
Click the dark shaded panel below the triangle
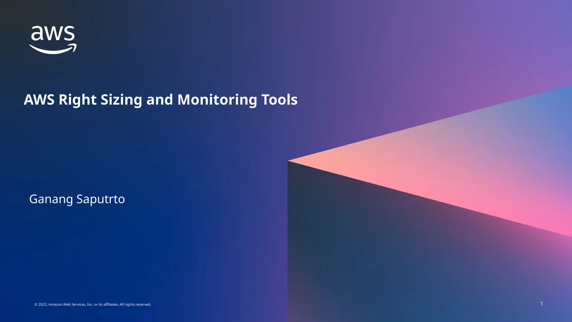391,252
